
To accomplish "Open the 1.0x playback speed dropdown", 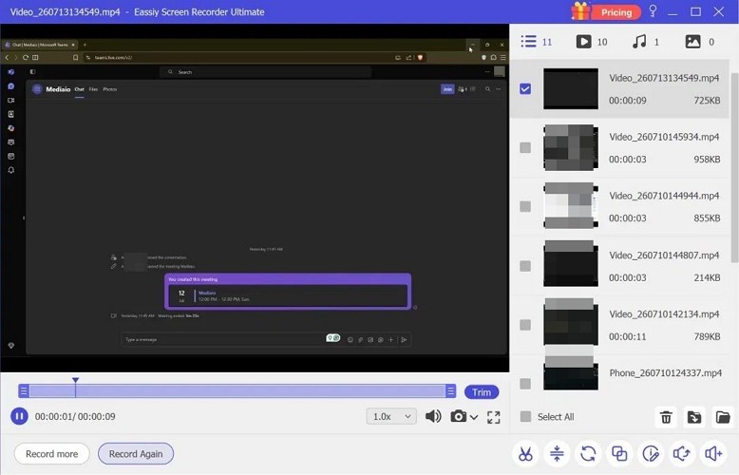I will pyautogui.click(x=391, y=416).
